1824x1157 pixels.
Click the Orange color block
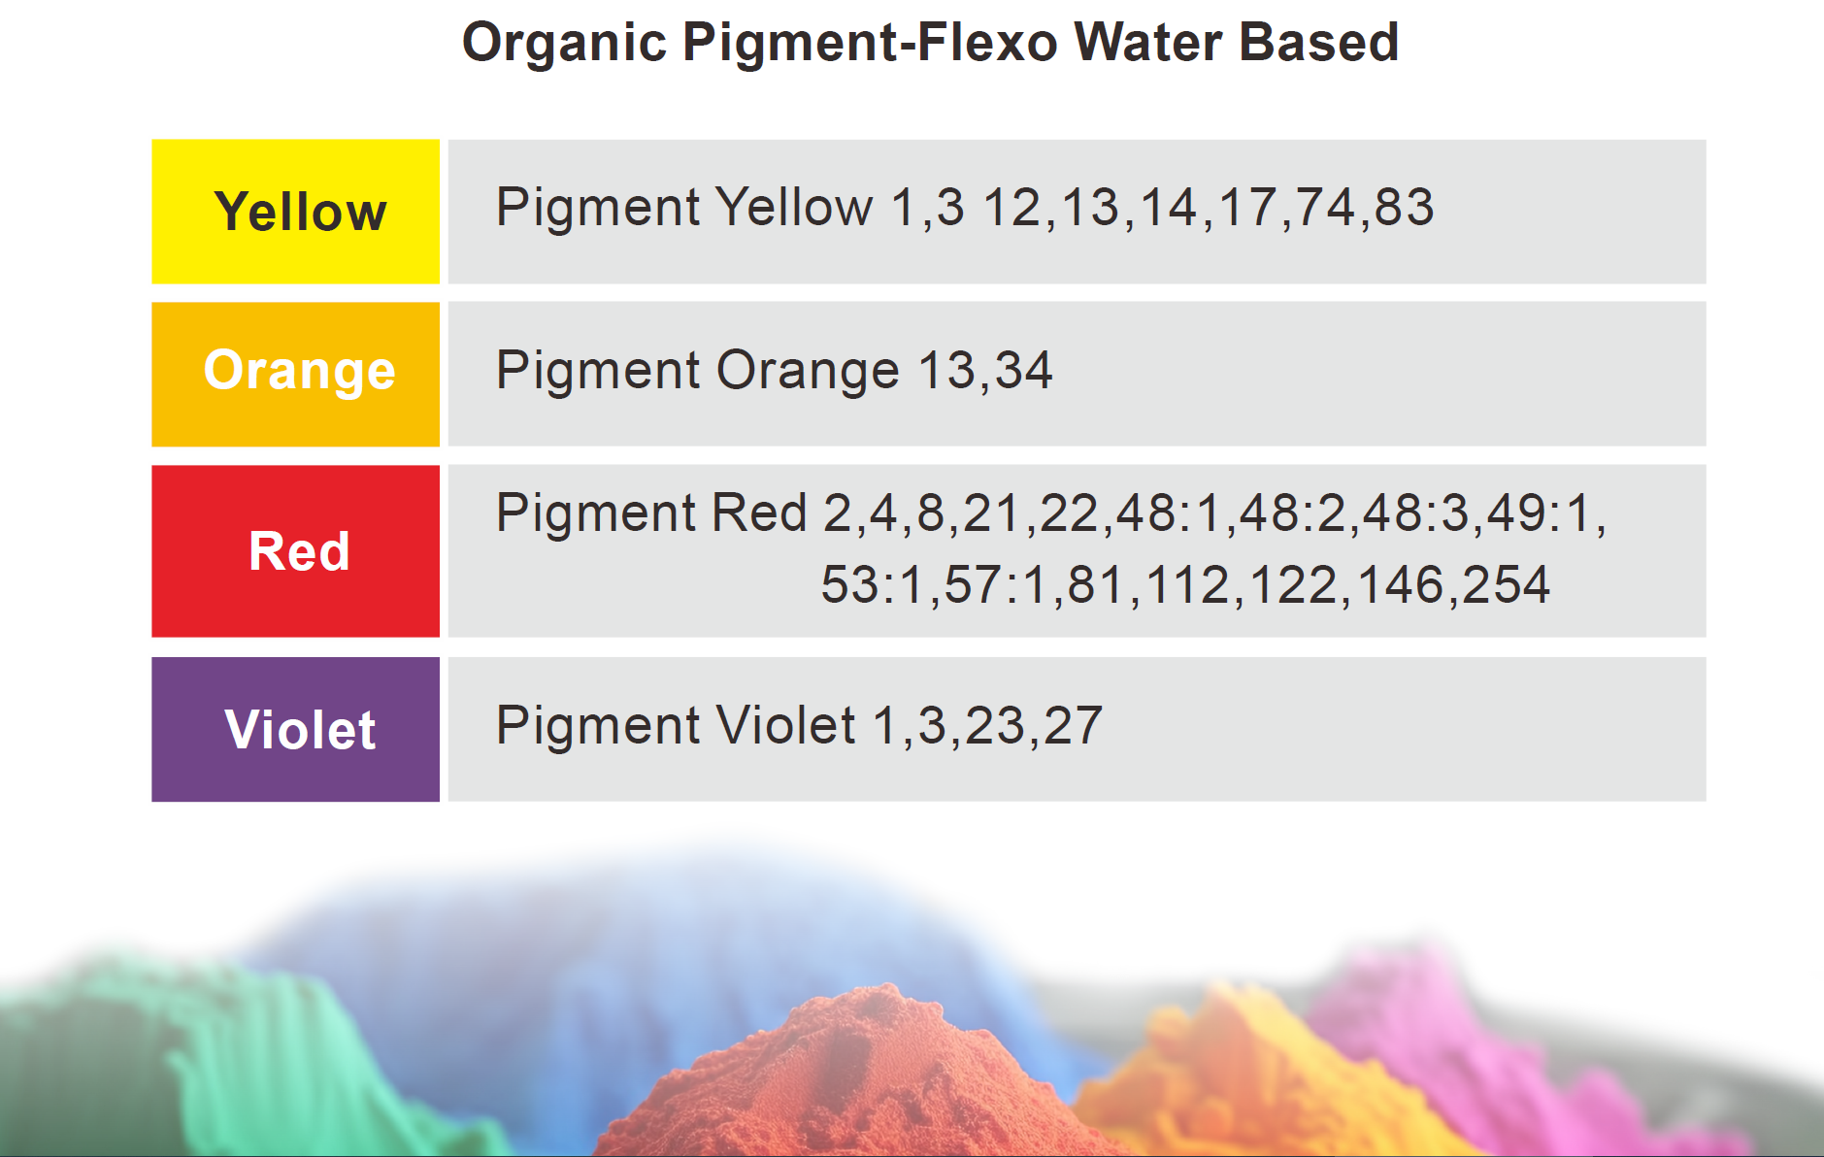pyautogui.click(x=295, y=375)
